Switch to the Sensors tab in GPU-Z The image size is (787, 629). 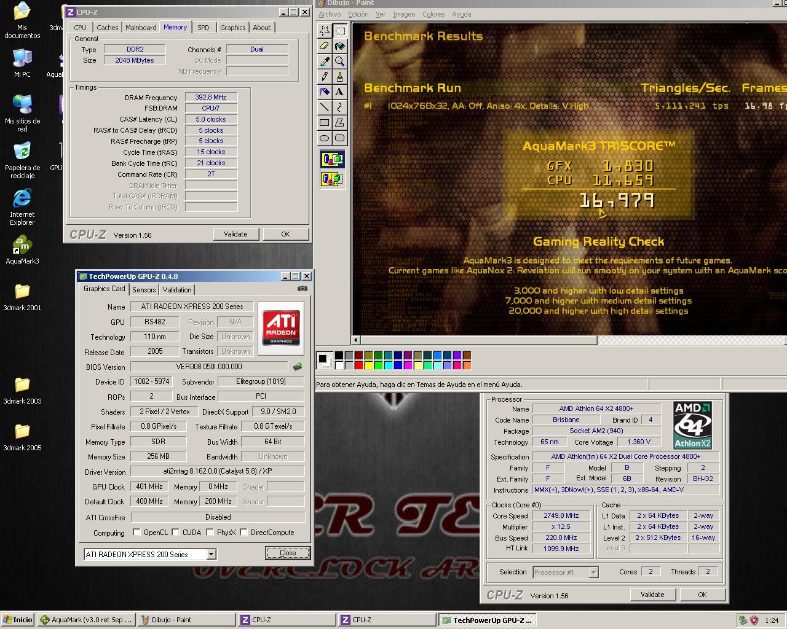144,290
